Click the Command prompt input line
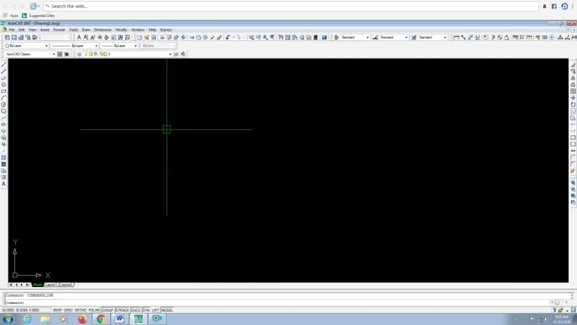Image resolution: width=577 pixels, height=325 pixels. click(x=277, y=302)
